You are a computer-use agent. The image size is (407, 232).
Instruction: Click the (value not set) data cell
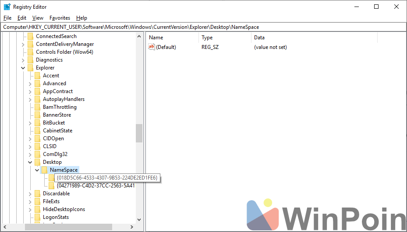point(270,47)
